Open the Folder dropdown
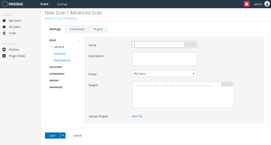This screenshot has height=145, width=271. coord(164,74)
